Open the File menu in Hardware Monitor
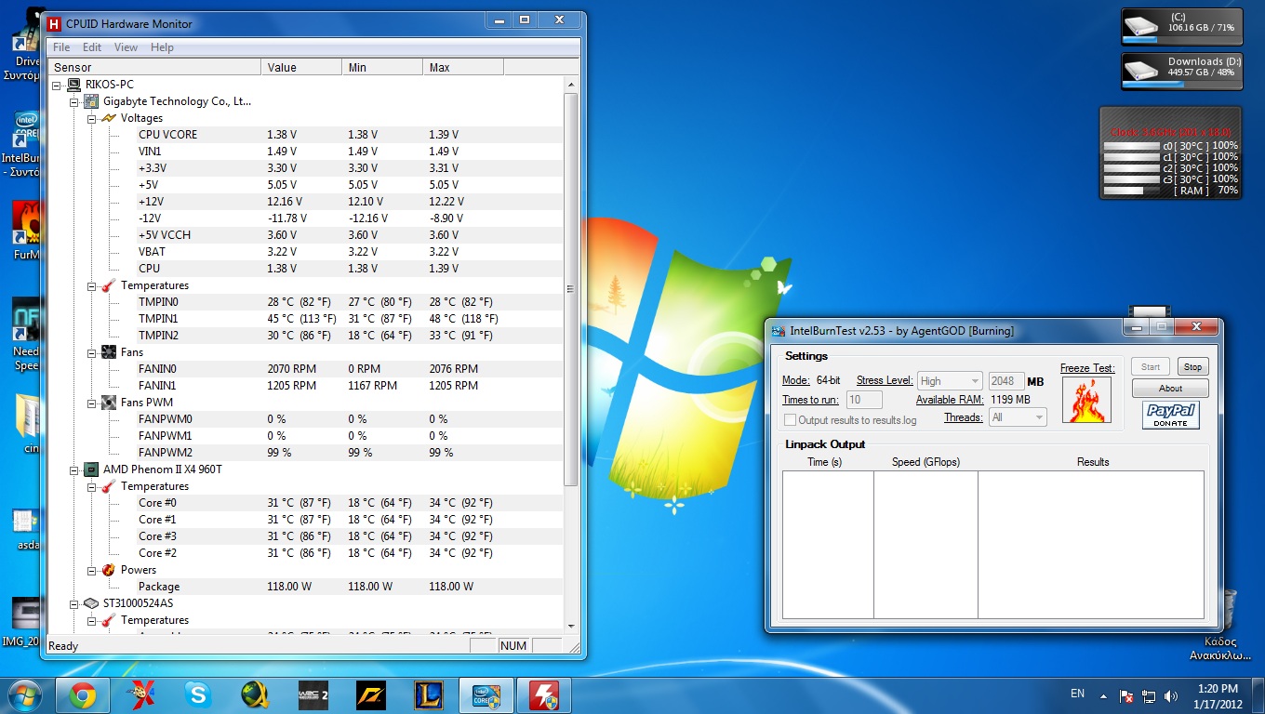The image size is (1265, 714). [61, 47]
